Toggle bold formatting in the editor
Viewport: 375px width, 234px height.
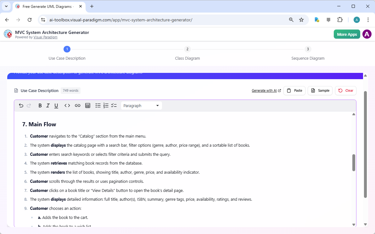click(40, 106)
